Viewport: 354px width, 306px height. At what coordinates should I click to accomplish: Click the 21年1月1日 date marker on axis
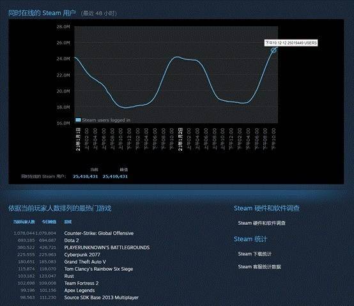pos(78,139)
